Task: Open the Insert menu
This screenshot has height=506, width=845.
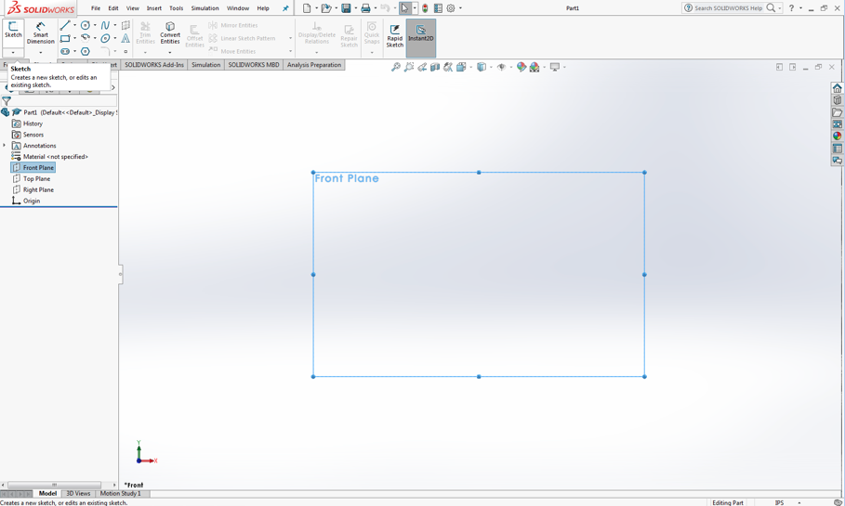Action: (154, 8)
